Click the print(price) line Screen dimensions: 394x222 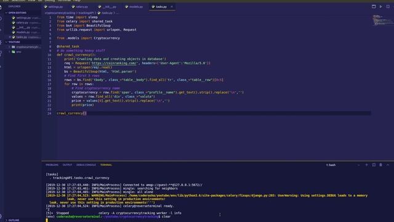coord(82,105)
